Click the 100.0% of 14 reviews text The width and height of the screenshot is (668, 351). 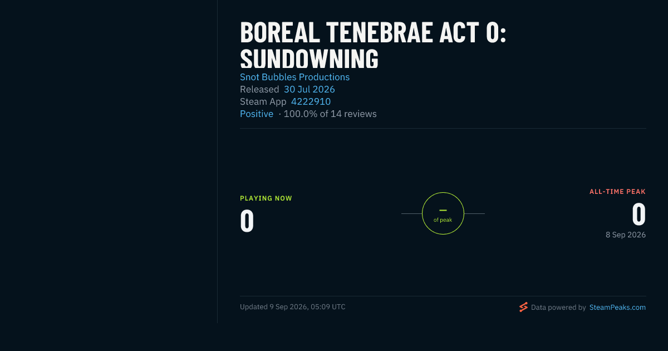coord(330,114)
